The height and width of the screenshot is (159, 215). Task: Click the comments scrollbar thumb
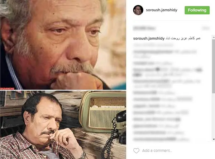(214, 66)
